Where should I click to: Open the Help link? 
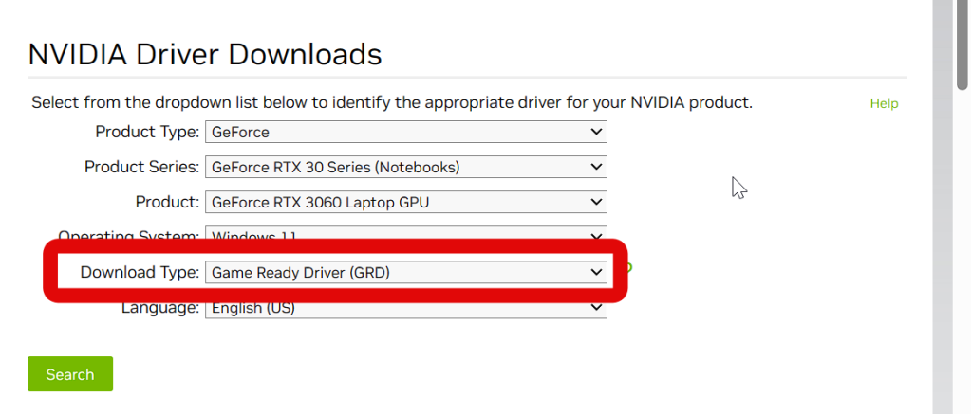(884, 103)
